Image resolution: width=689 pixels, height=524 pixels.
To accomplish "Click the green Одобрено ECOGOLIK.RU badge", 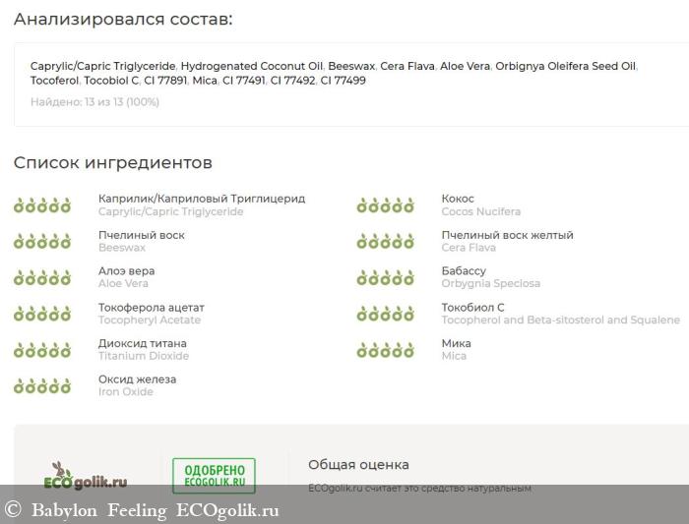I will click(214, 475).
